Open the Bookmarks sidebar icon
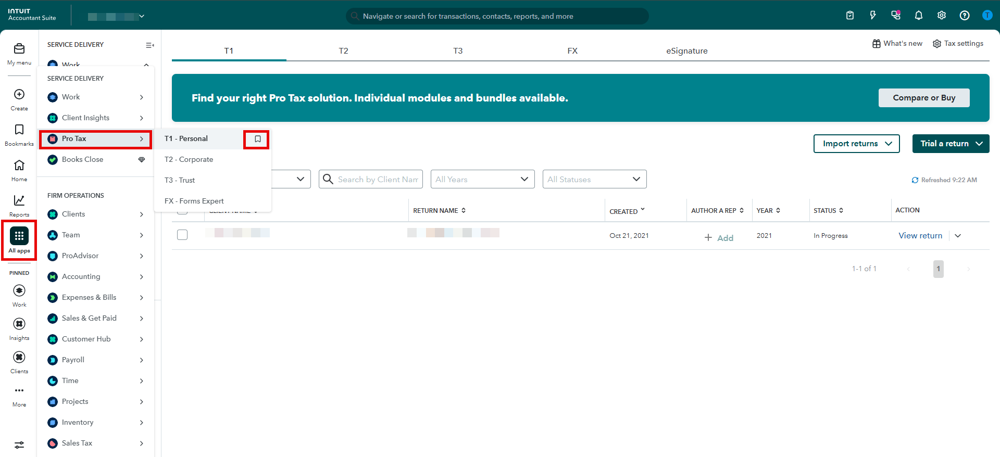Image resolution: width=1000 pixels, height=457 pixels. [19, 130]
